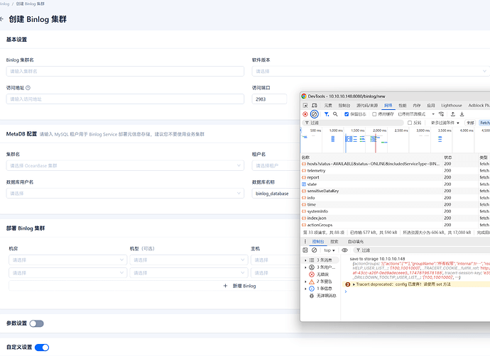
Task: Select the 全部 request type filter
Action: pos(470,123)
